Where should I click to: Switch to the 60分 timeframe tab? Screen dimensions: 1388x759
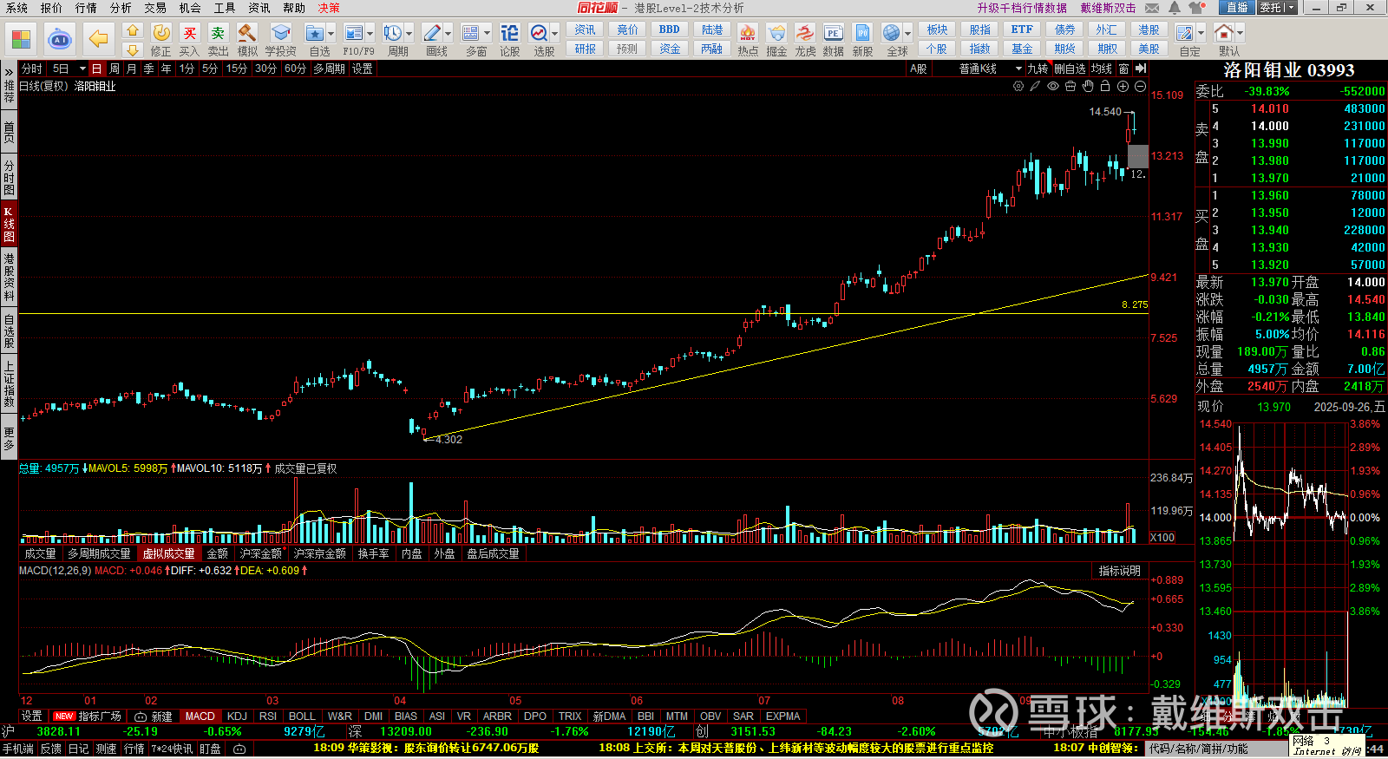tap(296, 69)
